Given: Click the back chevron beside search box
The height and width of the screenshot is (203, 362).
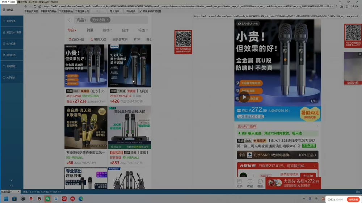Looking at the screenshot, I should tap(69, 20).
